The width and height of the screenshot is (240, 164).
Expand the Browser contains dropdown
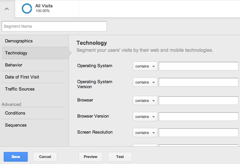145,101
